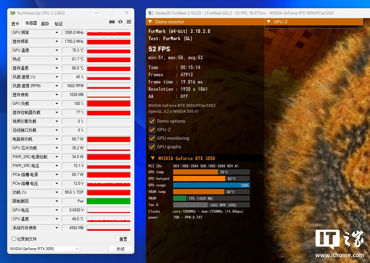Expand the 限制原因 sensor dropdown arrow

click(x=57, y=201)
